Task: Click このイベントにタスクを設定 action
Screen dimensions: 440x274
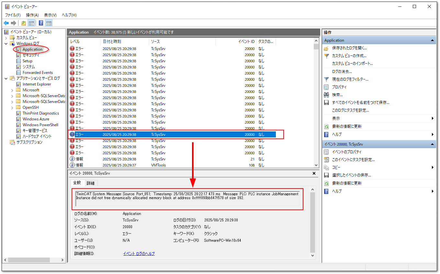Action: 354,160
